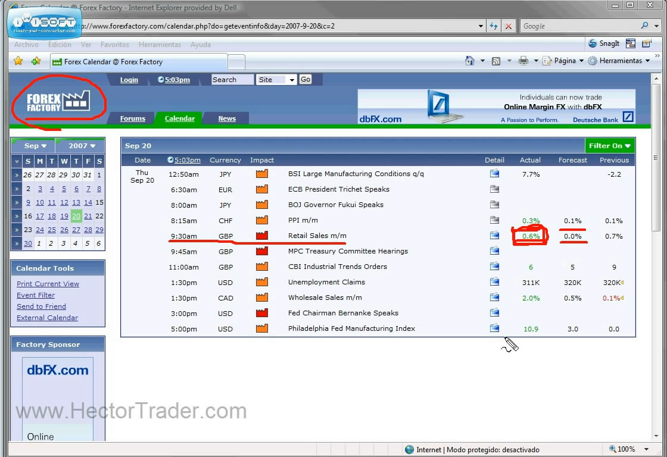This screenshot has width=667, height=457.
Task: Open the zoom level 100% dropdown
Action: pos(646,449)
